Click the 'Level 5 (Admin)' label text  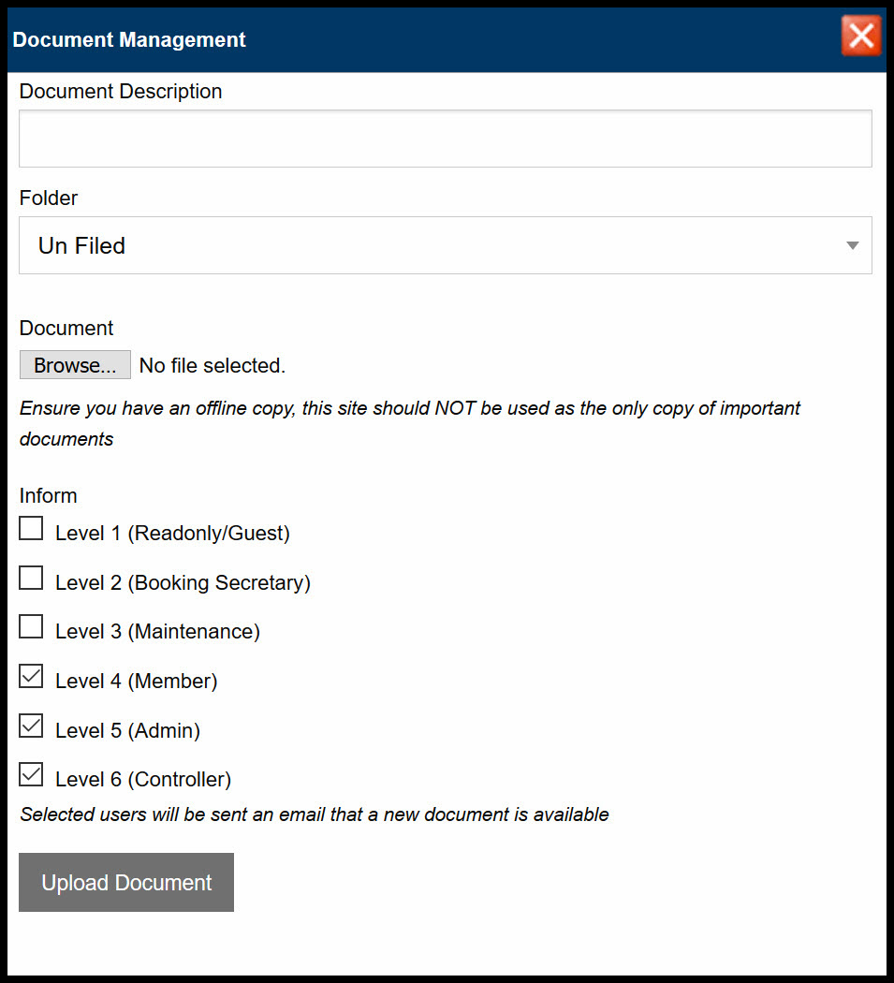coord(128,730)
